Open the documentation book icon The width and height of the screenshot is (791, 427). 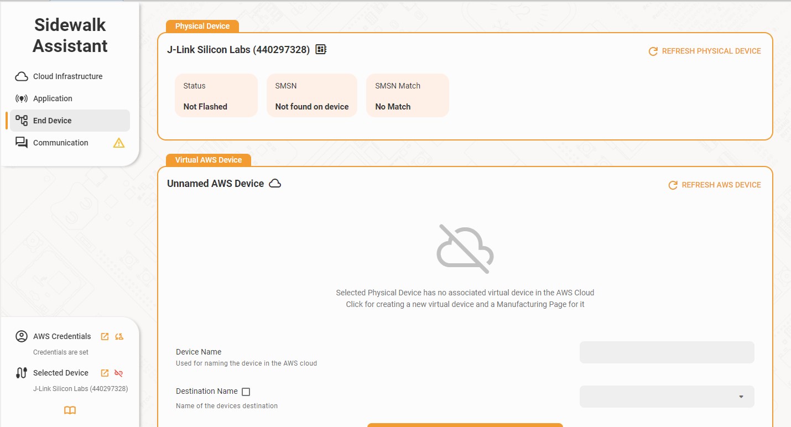coord(70,410)
